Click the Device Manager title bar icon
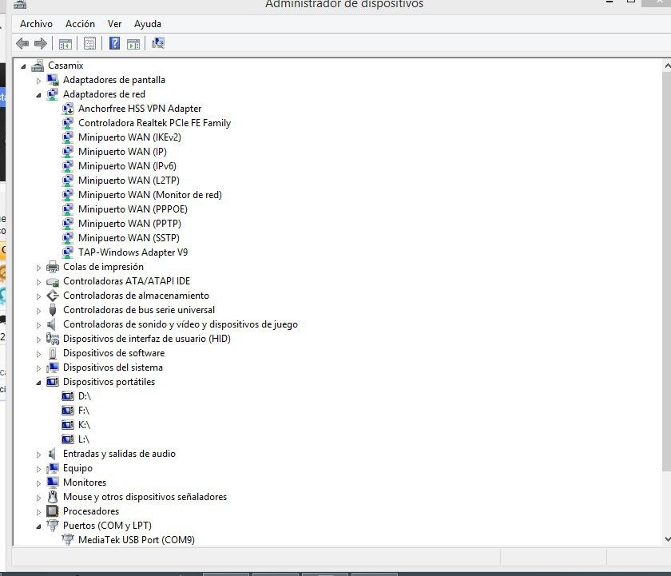This screenshot has height=576, width=671. [x=20, y=5]
